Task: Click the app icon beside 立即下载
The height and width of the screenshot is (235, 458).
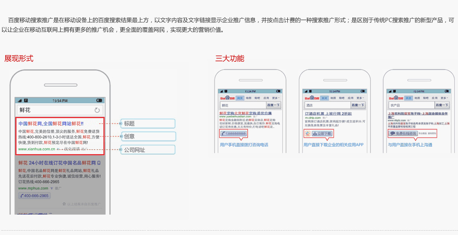Action: pyautogui.click(x=307, y=133)
